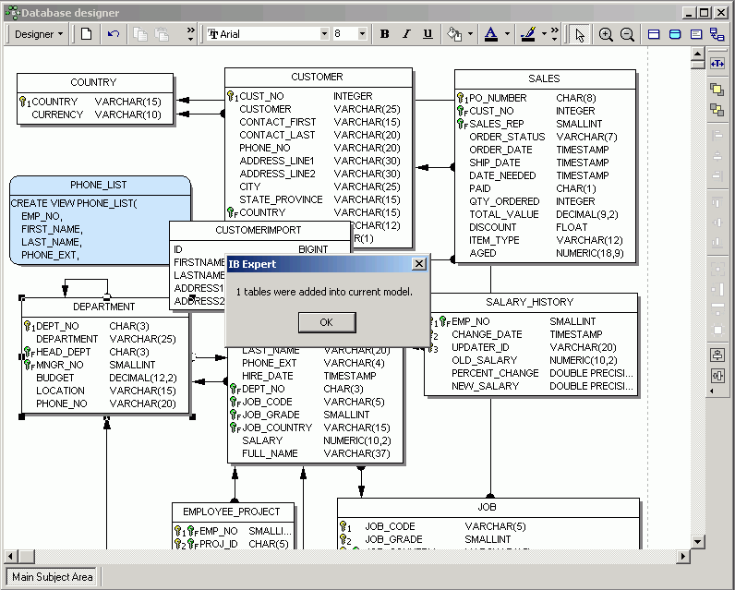Viewport: 735px width, 590px height.
Task: Click the MNGR_NO field in DEPARTMENT
Action: pyautogui.click(x=60, y=365)
